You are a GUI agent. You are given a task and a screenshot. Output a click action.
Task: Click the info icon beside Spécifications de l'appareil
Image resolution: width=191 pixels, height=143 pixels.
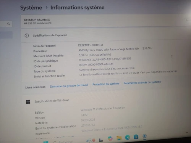point(27,35)
